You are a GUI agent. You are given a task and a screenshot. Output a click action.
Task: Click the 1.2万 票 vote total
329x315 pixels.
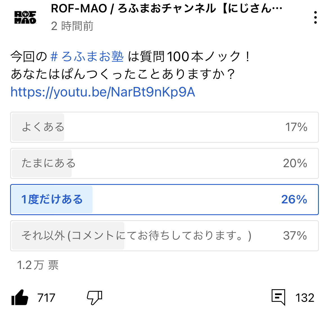coord(38,265)
